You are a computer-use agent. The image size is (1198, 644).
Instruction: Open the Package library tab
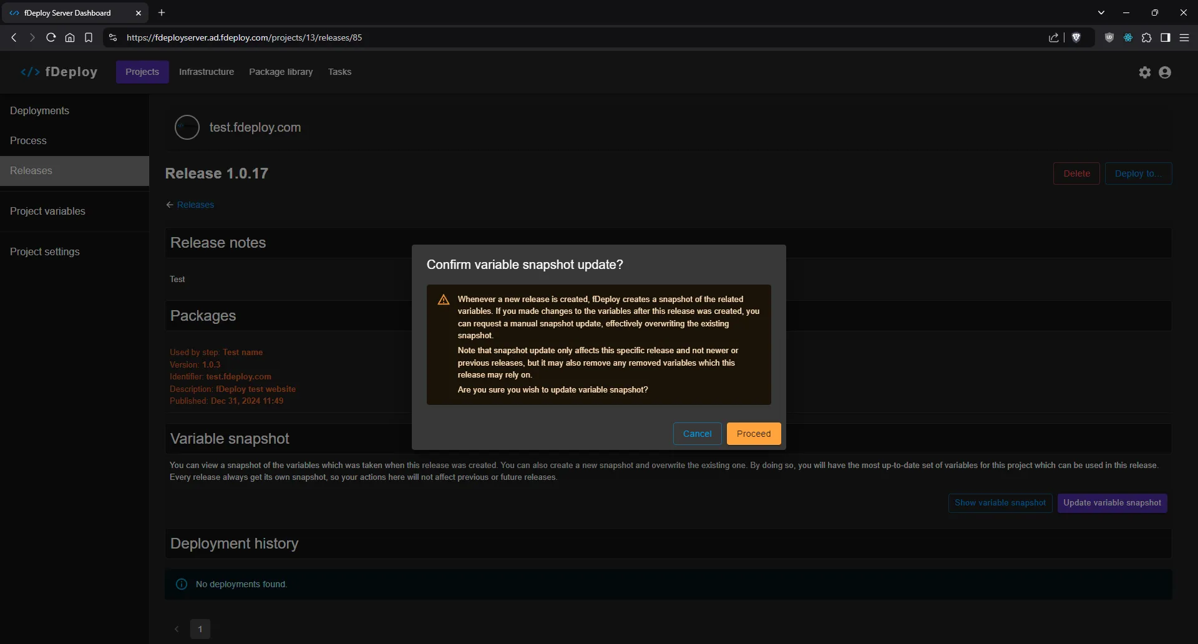281,72
